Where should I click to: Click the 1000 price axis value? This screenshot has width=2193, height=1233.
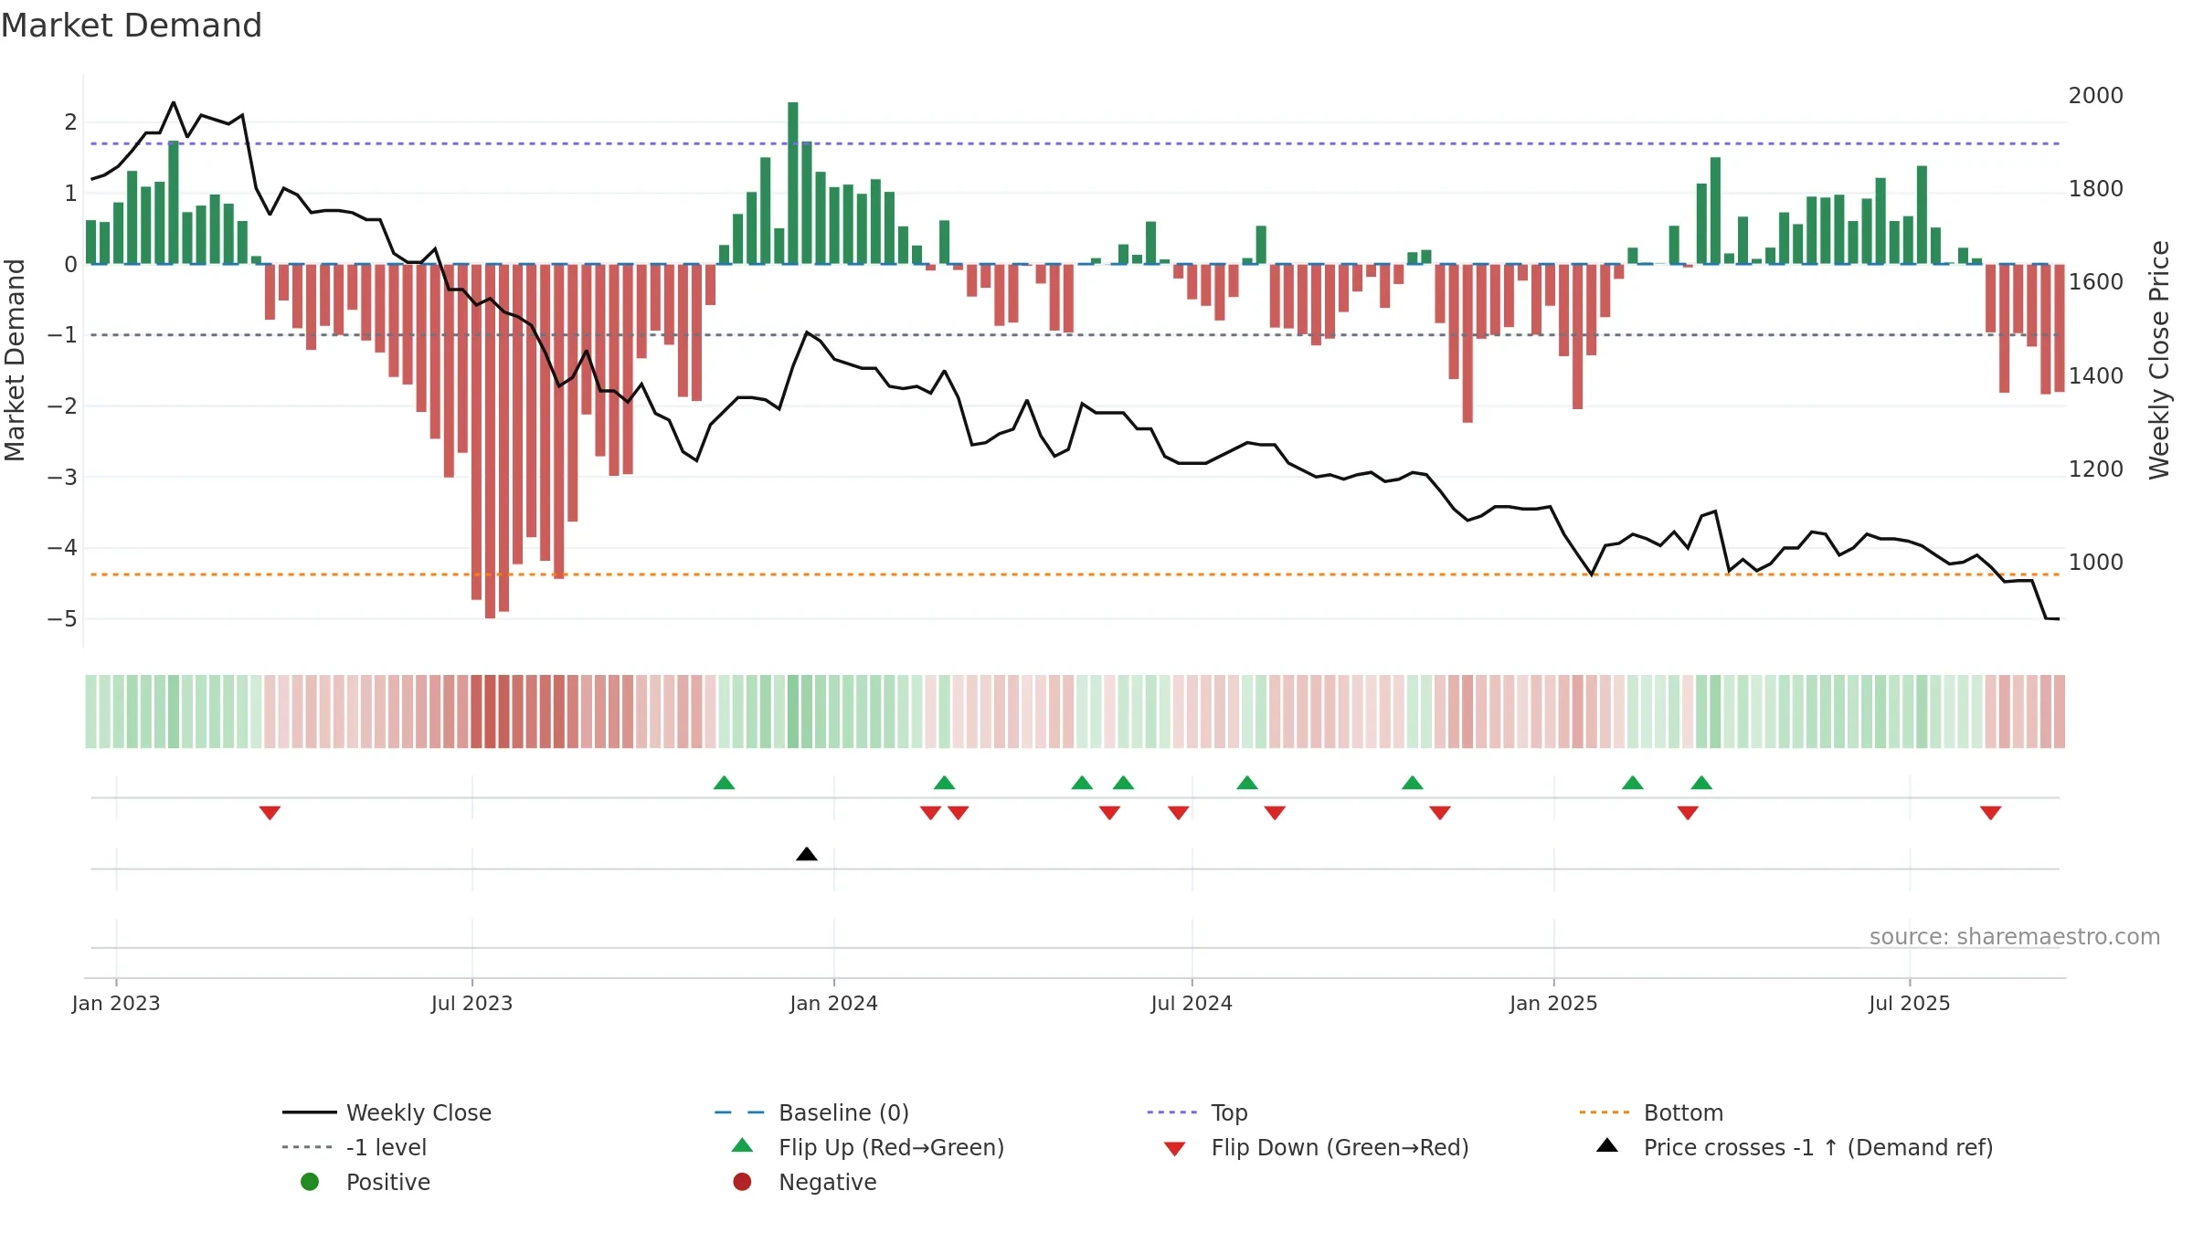[x=2096, y=563]
